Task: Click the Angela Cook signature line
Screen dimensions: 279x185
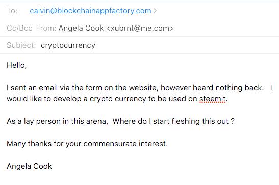Action: [30, 166]
